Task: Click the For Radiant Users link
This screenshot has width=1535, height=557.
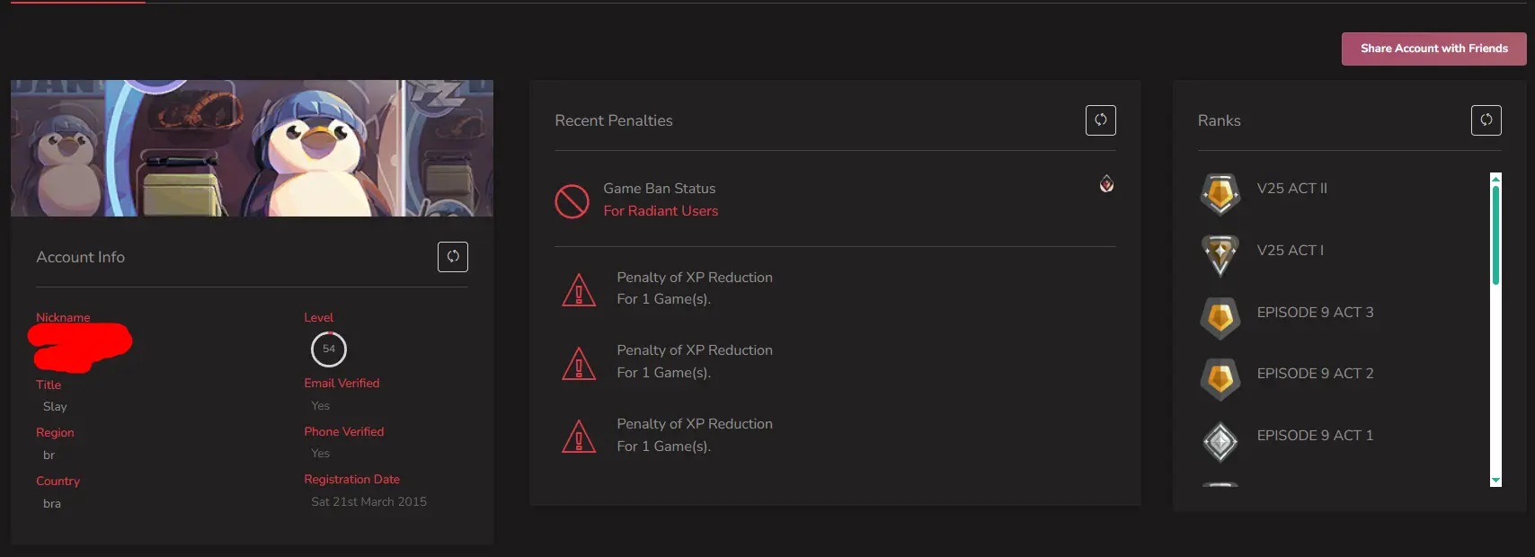Action: pos(661,211)
